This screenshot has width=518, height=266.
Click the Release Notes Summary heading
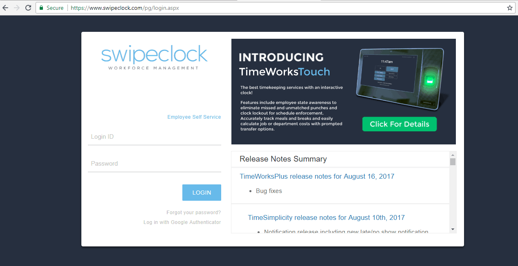pos(283,159)
